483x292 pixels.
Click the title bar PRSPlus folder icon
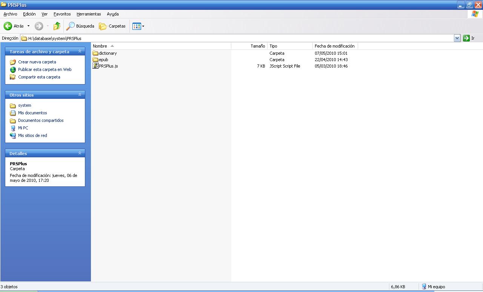[x=4, y=5]
